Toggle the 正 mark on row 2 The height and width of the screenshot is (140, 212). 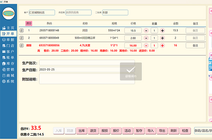click(22, 38)
